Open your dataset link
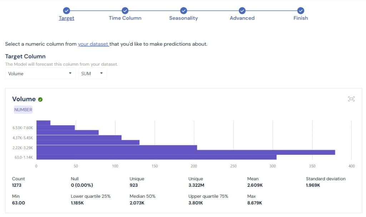Screen dimensions: 366x217 [93, 44]
